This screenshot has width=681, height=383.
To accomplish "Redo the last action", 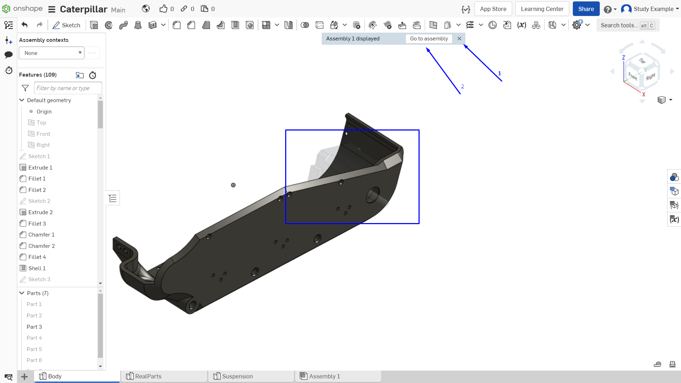I will [x=39, y=25].
